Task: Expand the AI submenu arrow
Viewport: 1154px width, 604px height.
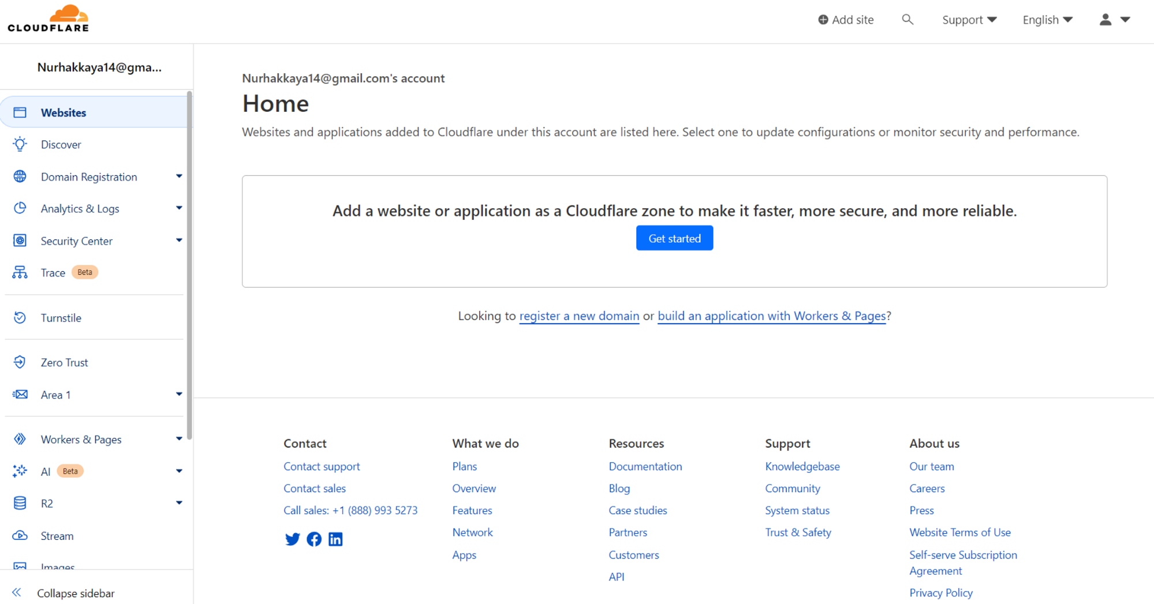Action: click(x=179, y=471)
